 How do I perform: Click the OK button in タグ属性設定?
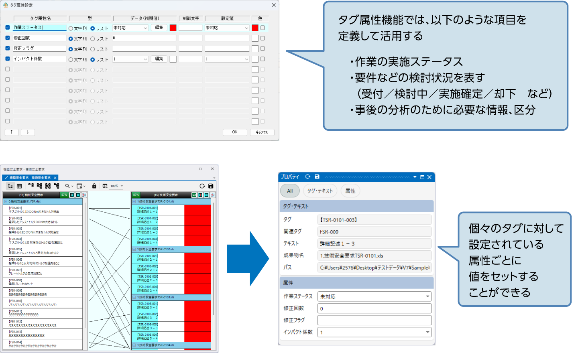tap(235, 132)
